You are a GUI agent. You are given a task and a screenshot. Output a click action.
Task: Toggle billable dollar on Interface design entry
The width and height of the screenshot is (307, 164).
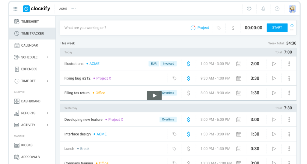188,134
